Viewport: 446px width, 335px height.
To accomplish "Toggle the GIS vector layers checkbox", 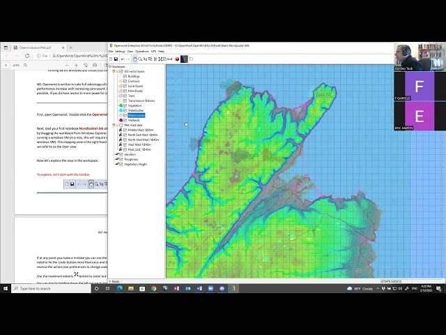I will click(121, 71).
